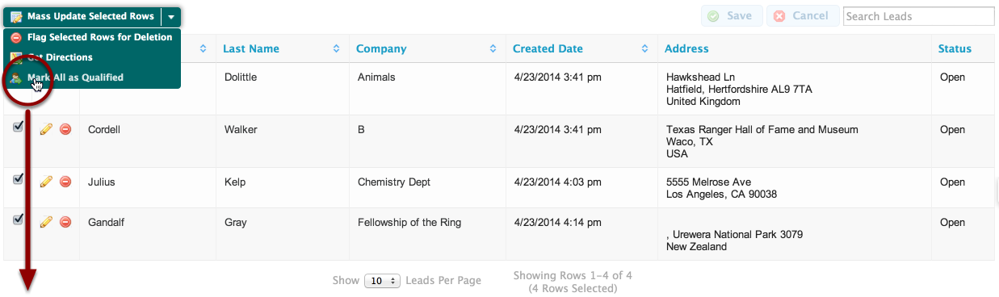Click the Julius first name cell
This screenshot has width=999, height=297.
click(x=148, y=187)
